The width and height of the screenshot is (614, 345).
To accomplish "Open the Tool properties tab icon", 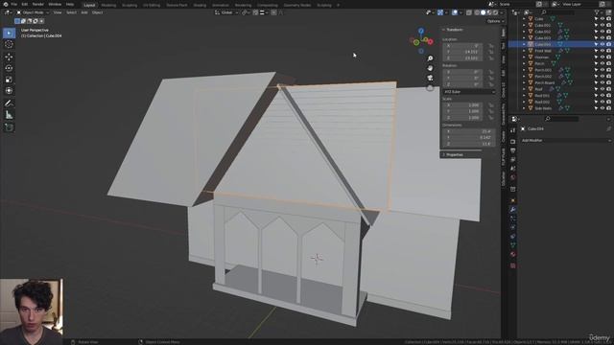I will [513, 130].
